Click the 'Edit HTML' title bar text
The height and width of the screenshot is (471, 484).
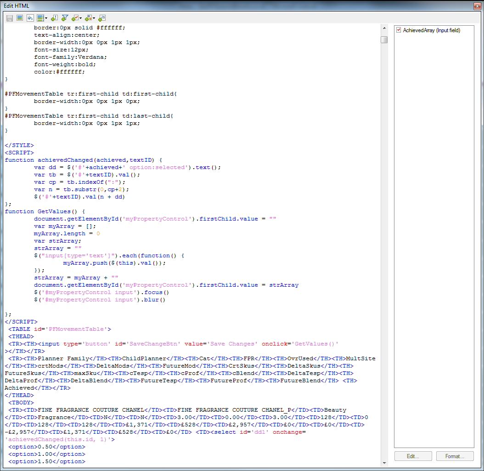(x=17, y=6)
